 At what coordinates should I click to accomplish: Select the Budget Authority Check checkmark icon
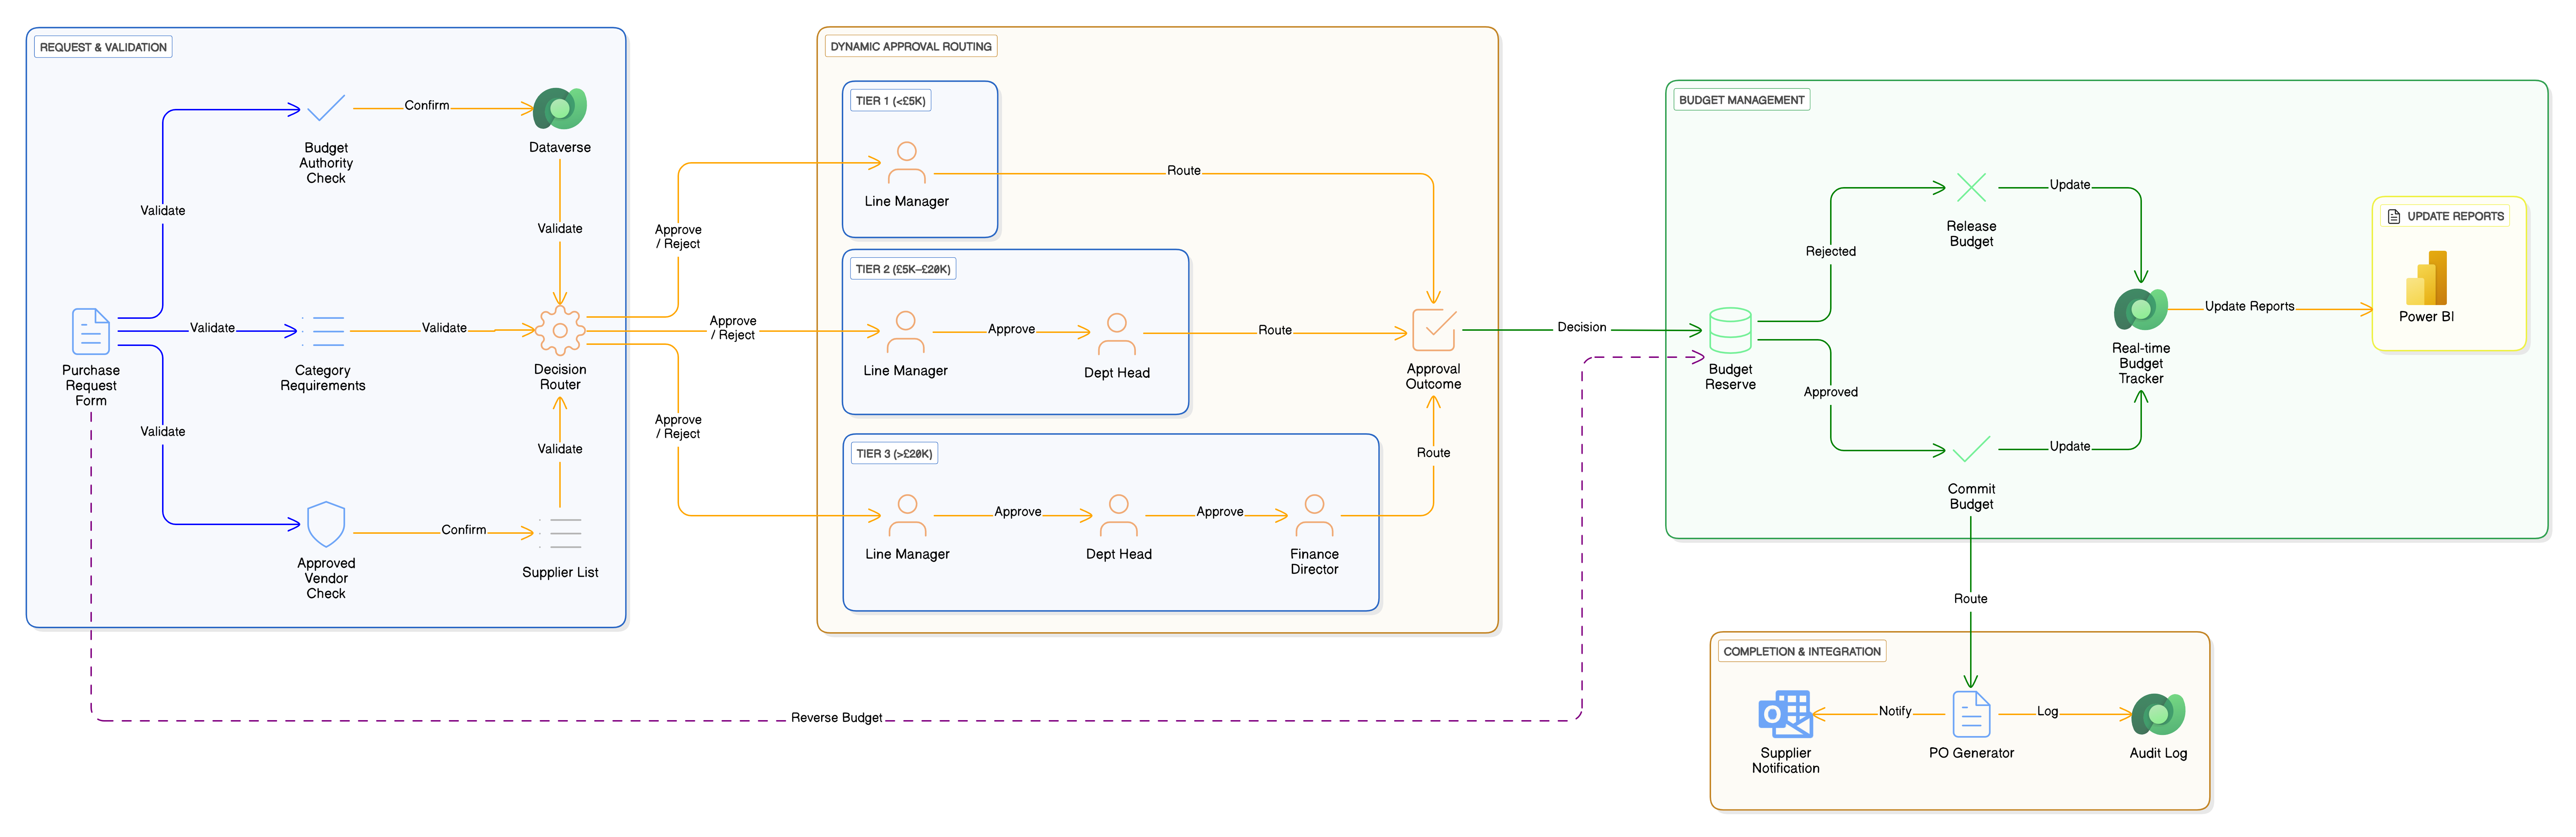click(326, 108)
